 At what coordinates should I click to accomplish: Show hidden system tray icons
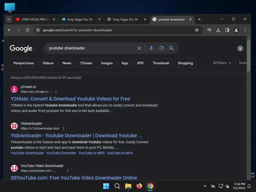click(205, 186)
